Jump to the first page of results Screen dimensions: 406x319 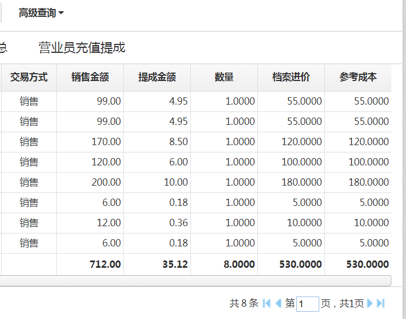click(x=267, y=303)
